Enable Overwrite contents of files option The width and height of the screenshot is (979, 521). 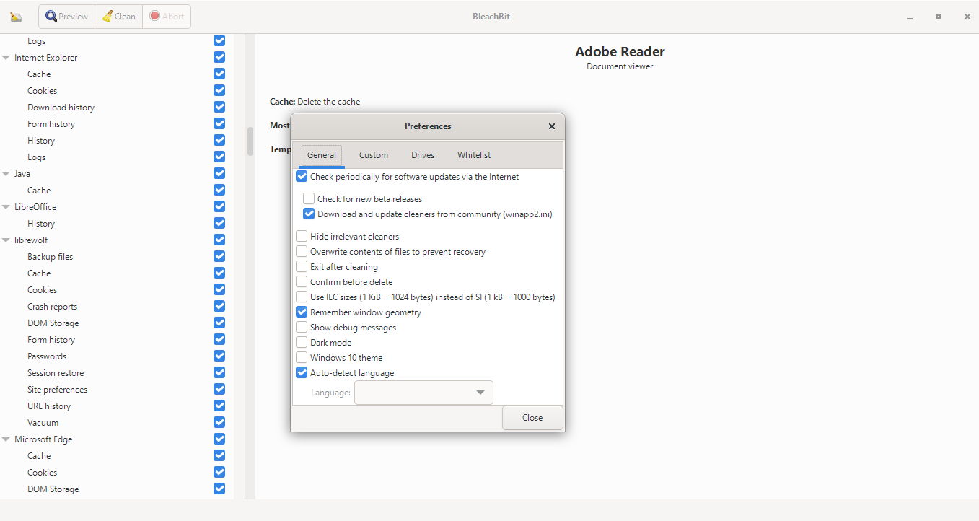(x=302, y=252)
